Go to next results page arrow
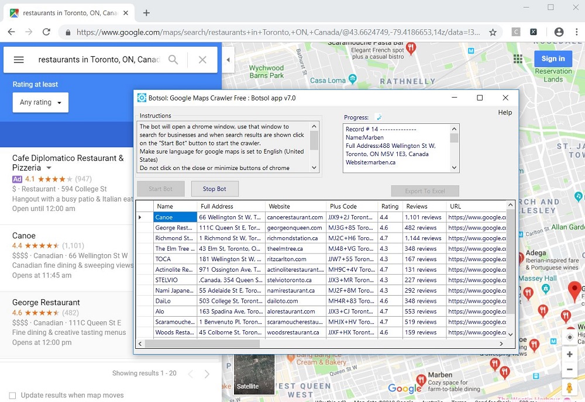585x402 pixels. 207,374
